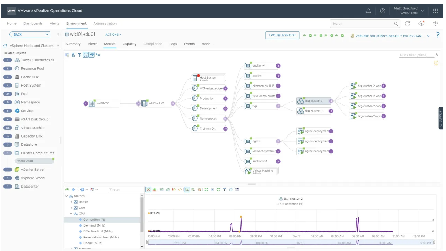The image size is (446, 251).
Task: Toggle the zoom view icon in the chart toolbar
Action: (187, 190)
